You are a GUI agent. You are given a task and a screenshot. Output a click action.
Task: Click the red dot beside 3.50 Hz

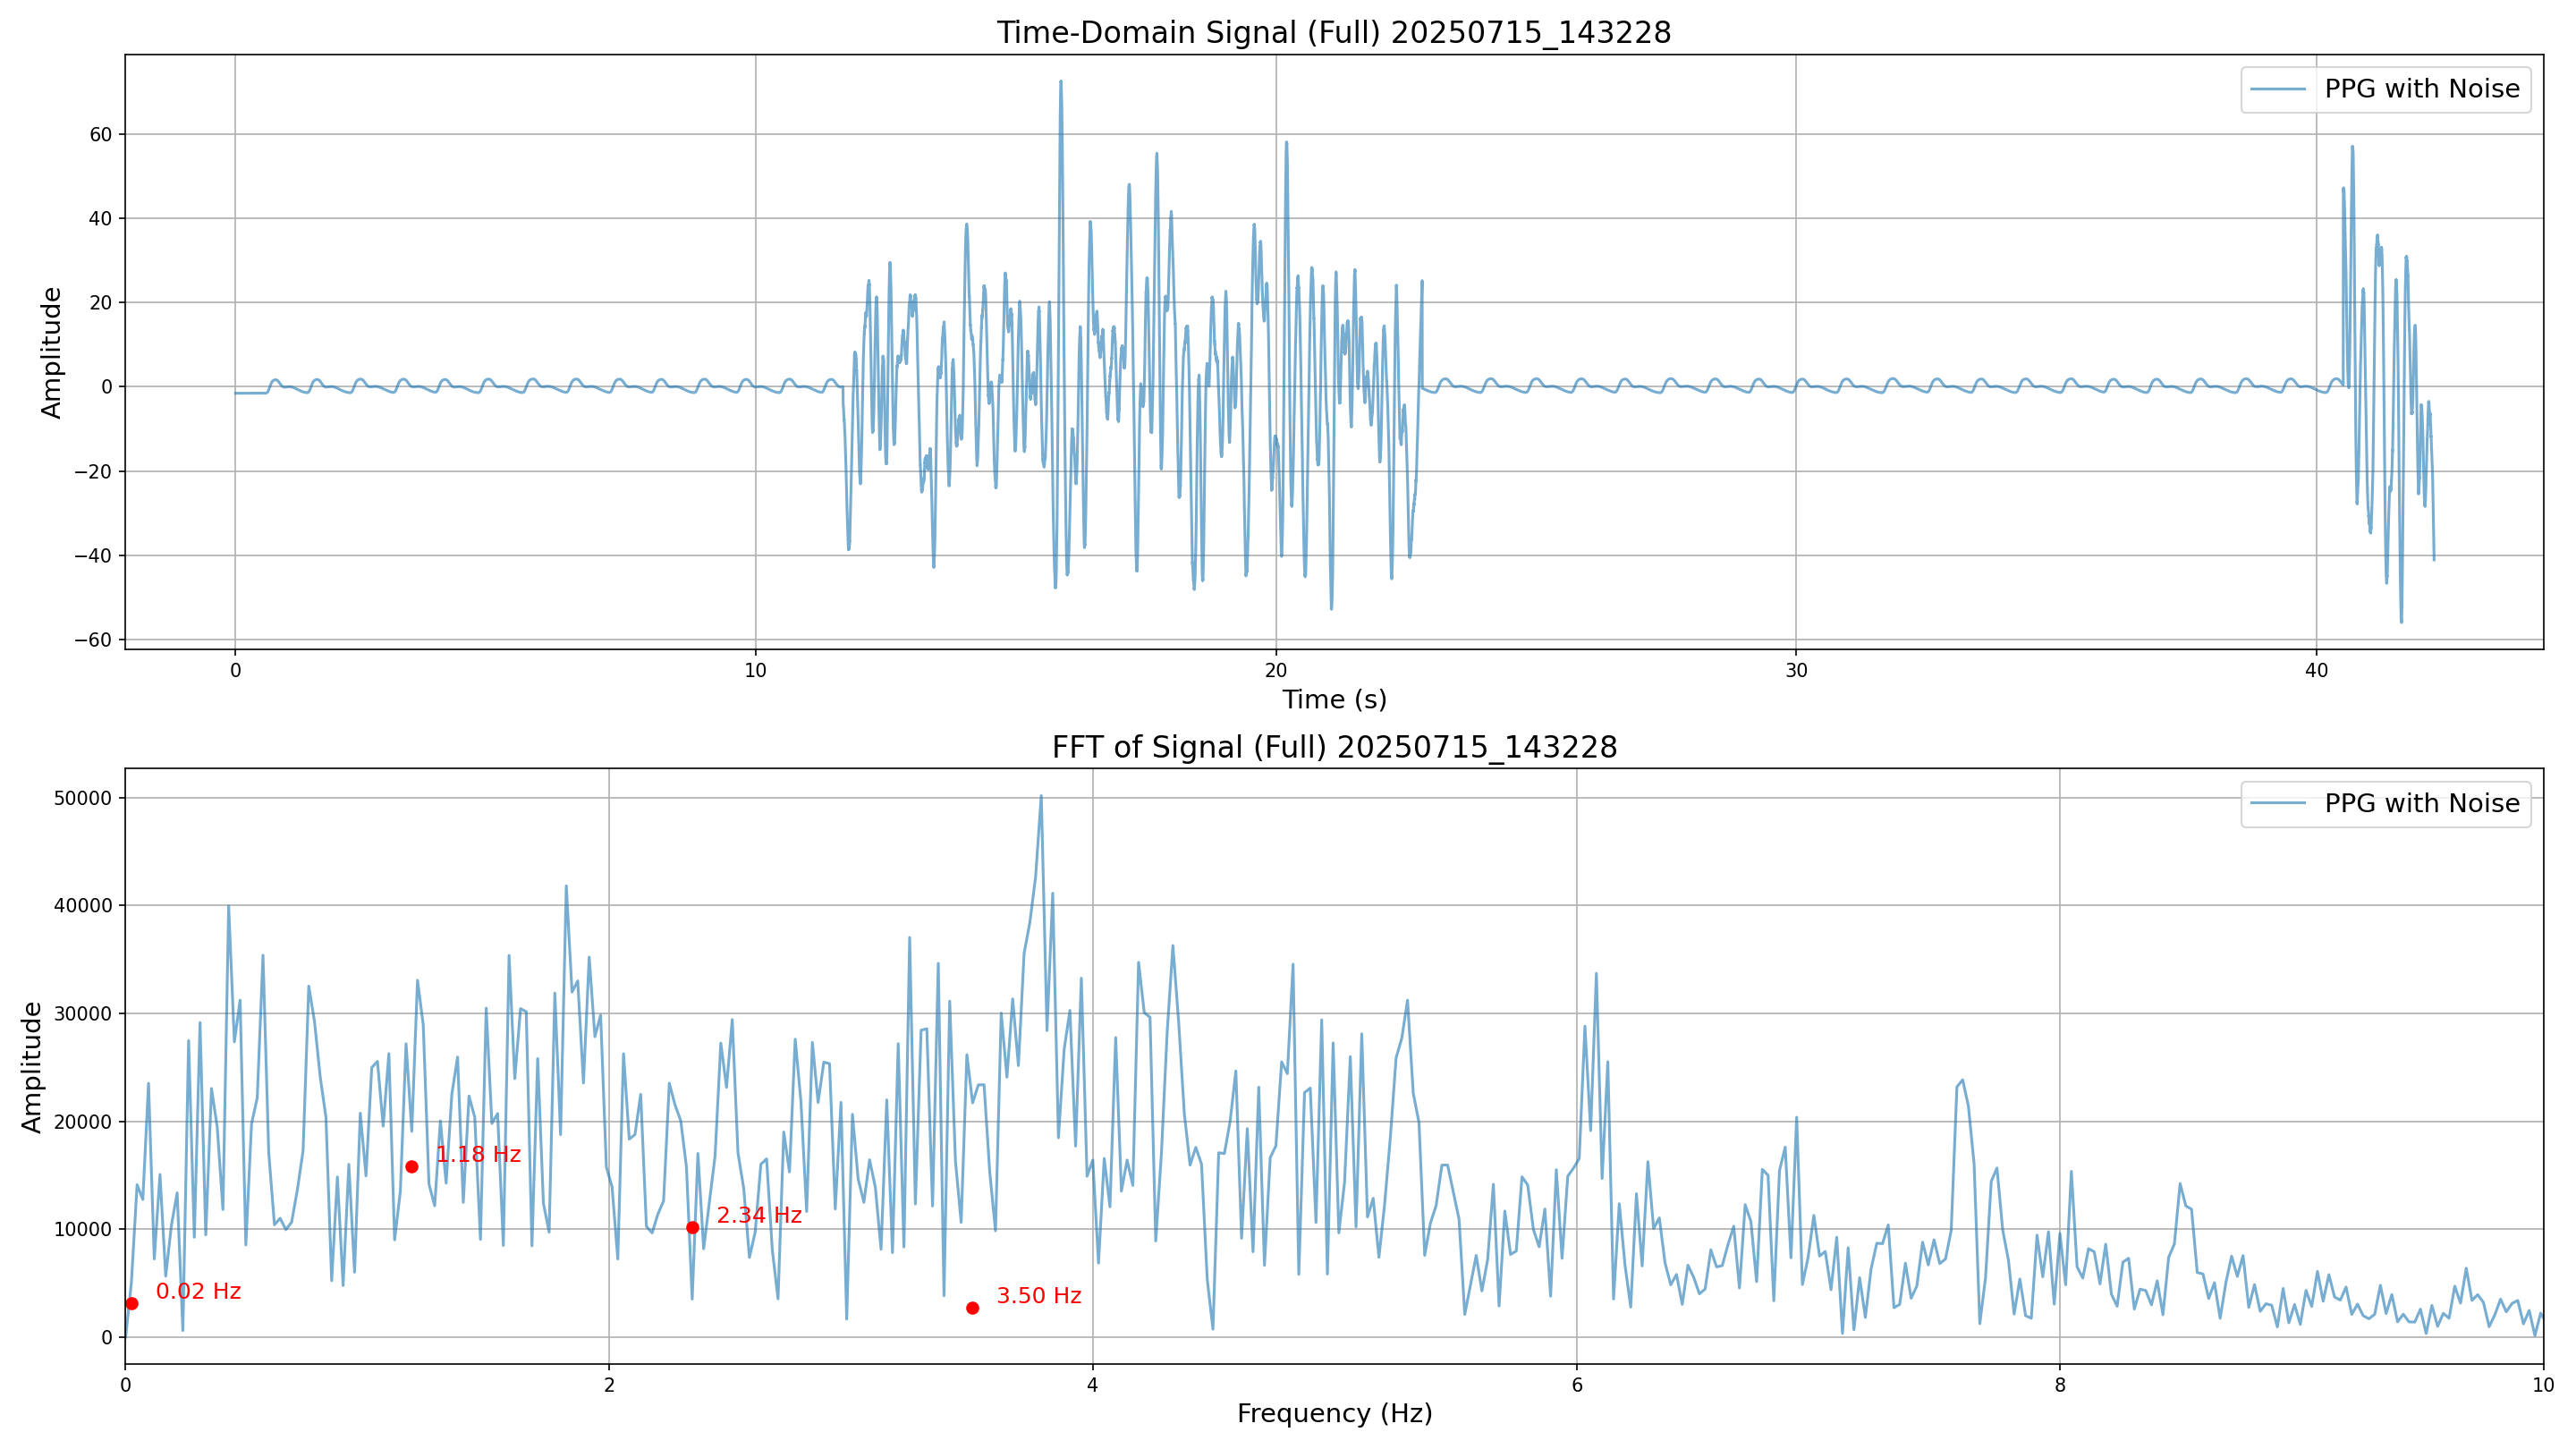972,1308
